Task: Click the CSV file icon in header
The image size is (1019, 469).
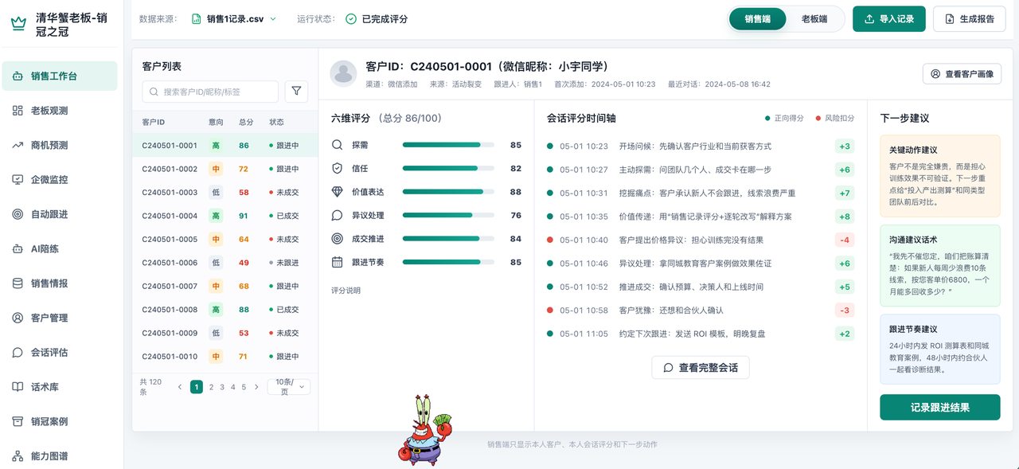Action: coord(197,18)
